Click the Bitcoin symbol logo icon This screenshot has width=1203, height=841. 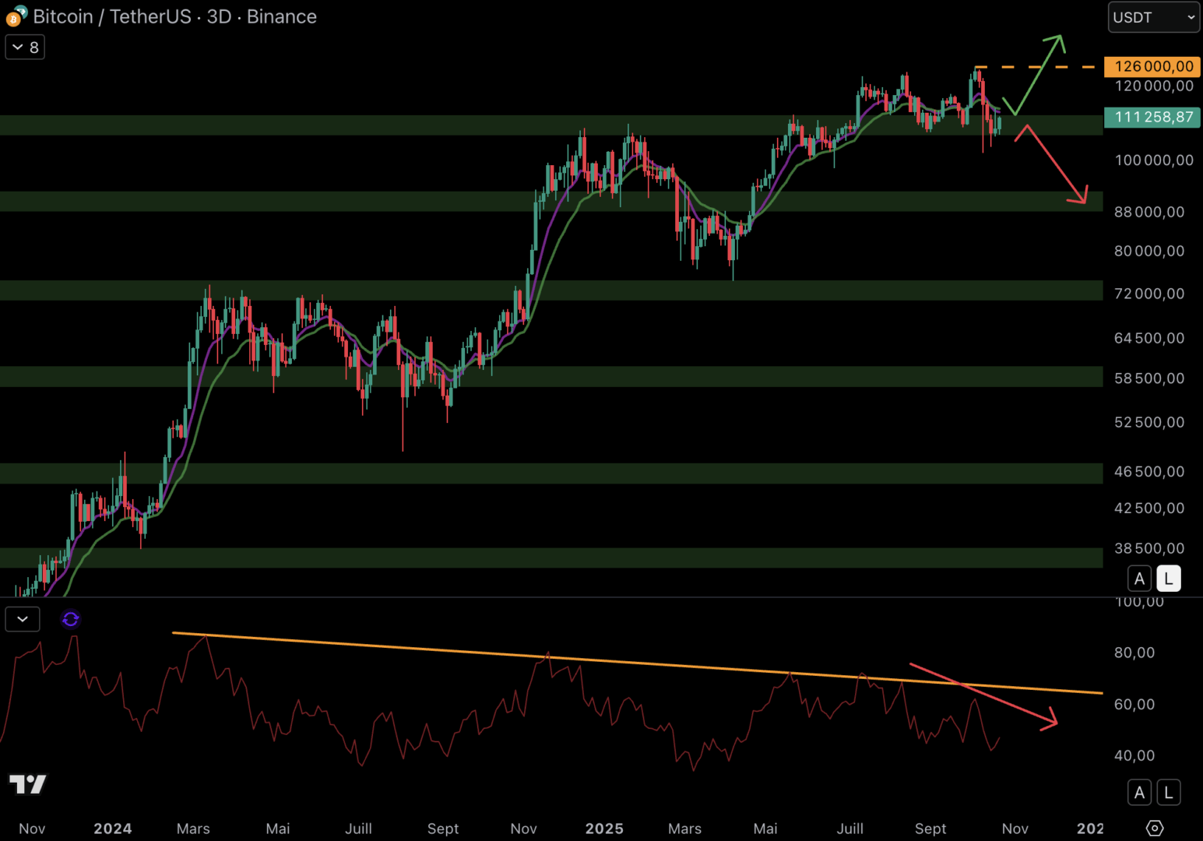click(16, 16)
